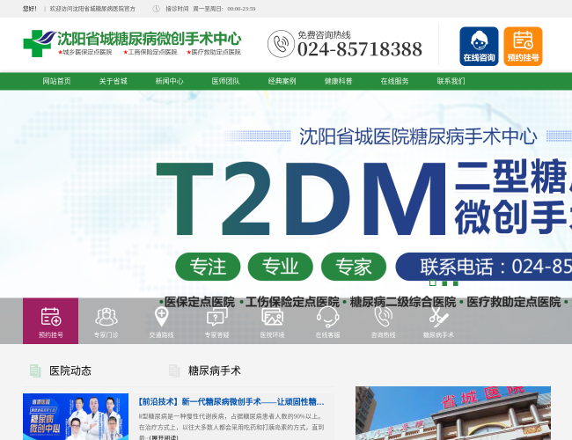Click the 专家 green banner pill
Image resolution: width=572 pixels, height=440 pixels.
pos(354,267)
